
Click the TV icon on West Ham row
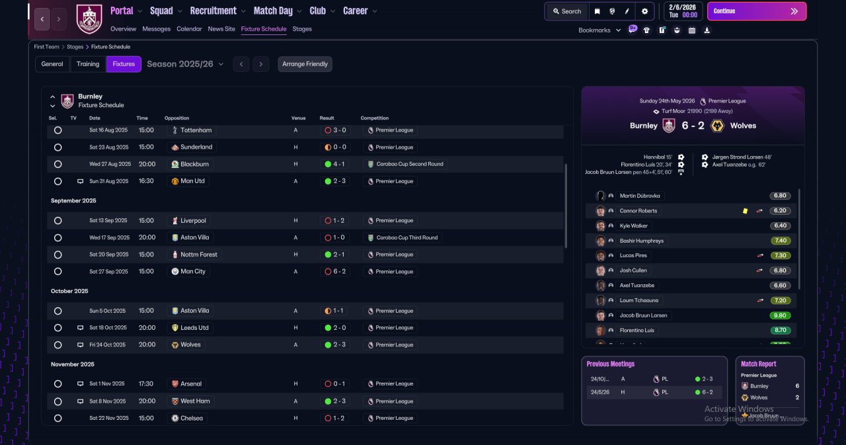tap(80, 401)
